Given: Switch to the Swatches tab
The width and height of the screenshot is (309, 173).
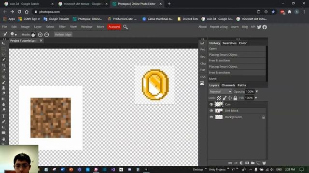Looking at the screenshot, I should [x=229, y=43].
